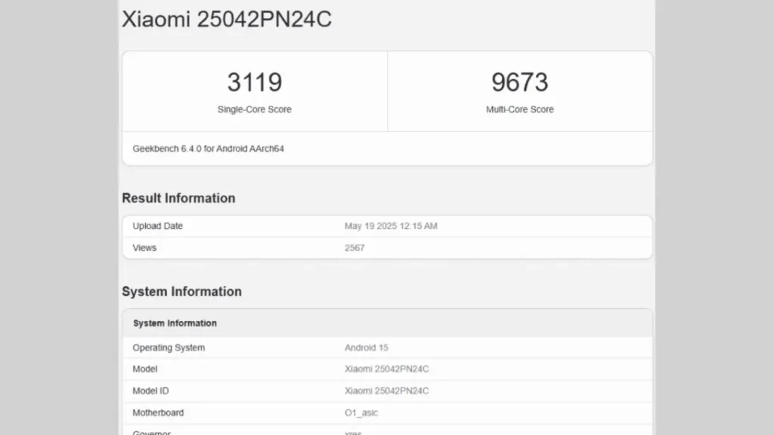Click the Operating System label
The height and width of the screenshot is (435, 774).
click(169, 347)
